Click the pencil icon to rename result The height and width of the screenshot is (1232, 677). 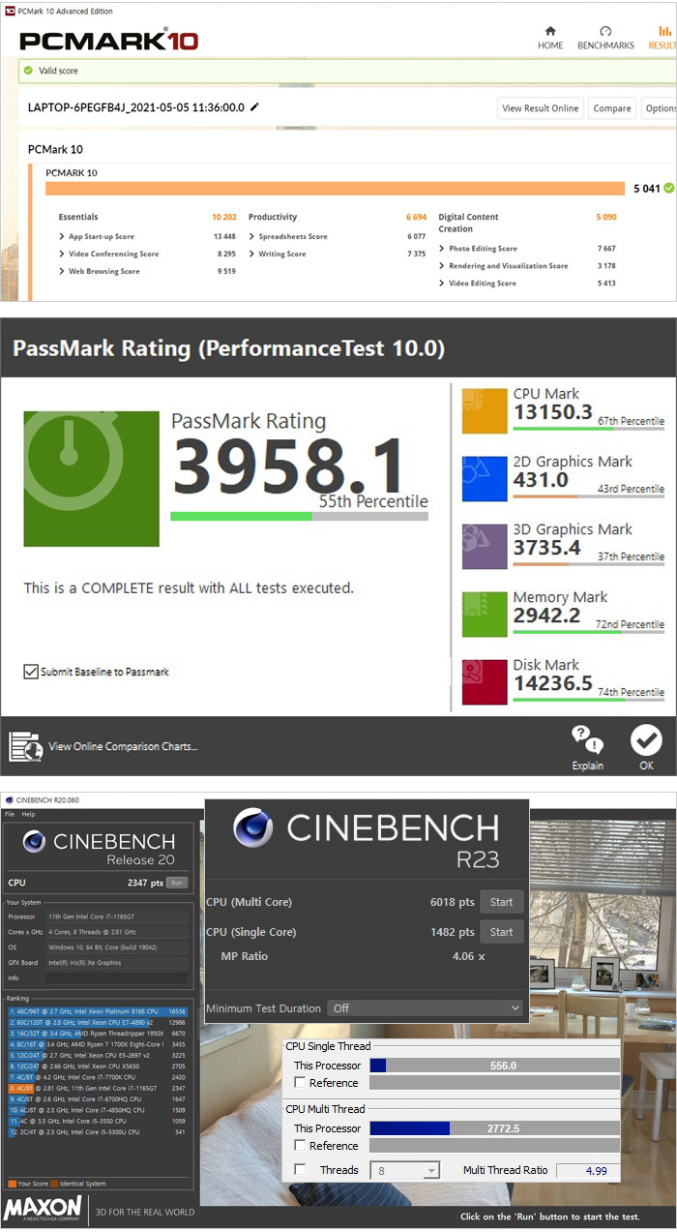[254, 107]
